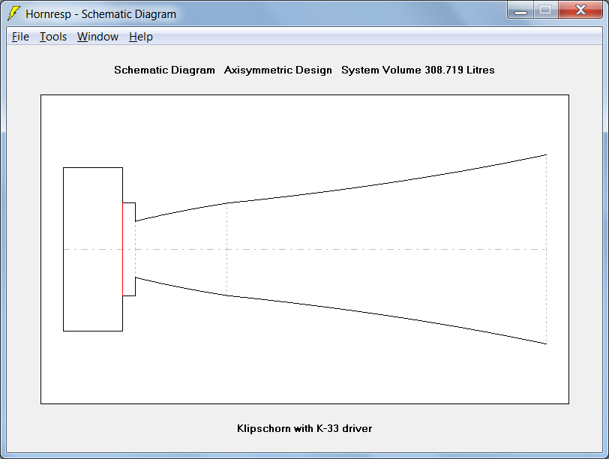Open the File menu
The image size is (609, 459).
point(20,37)
